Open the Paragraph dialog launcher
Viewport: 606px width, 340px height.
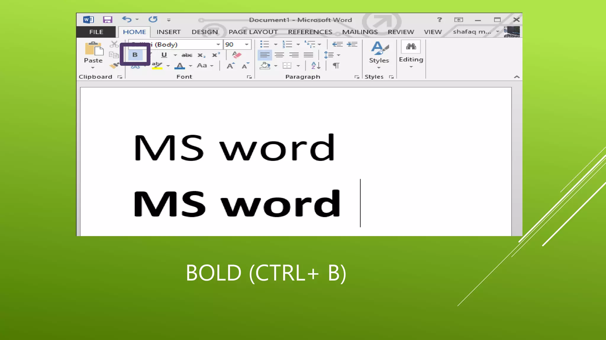click(x=357, y=77)
